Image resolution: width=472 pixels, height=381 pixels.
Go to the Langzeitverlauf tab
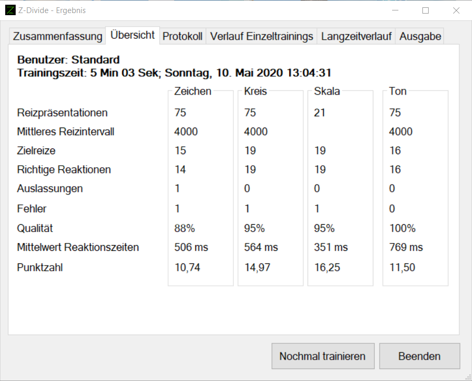pyautogui.click(x=356, y=36)
